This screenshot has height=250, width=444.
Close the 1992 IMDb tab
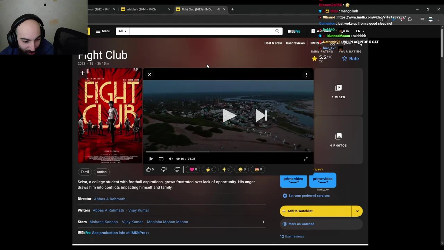coord(114,9)
